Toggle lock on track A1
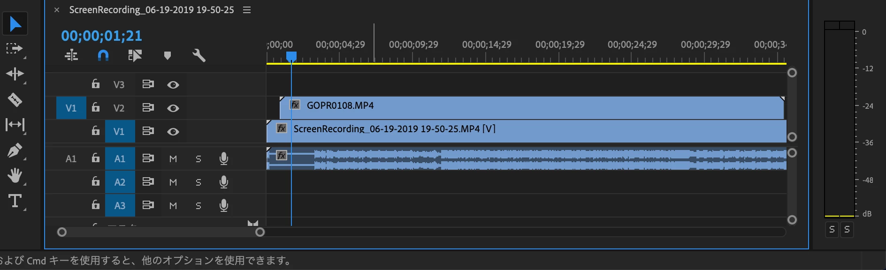 pos(95,158)
